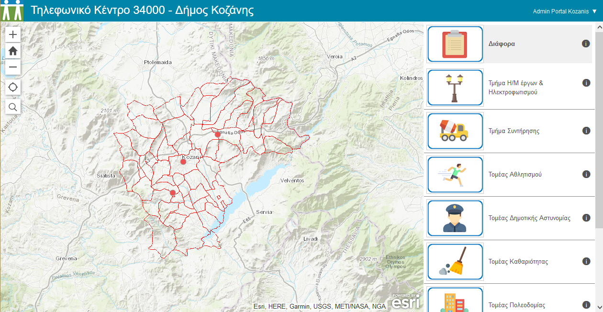
Task: Choose the Διάφορα category label
Action: (502, 44)
